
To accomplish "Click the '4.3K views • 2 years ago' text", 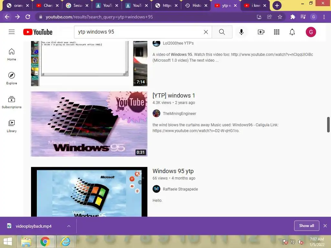I will [174, 103].
